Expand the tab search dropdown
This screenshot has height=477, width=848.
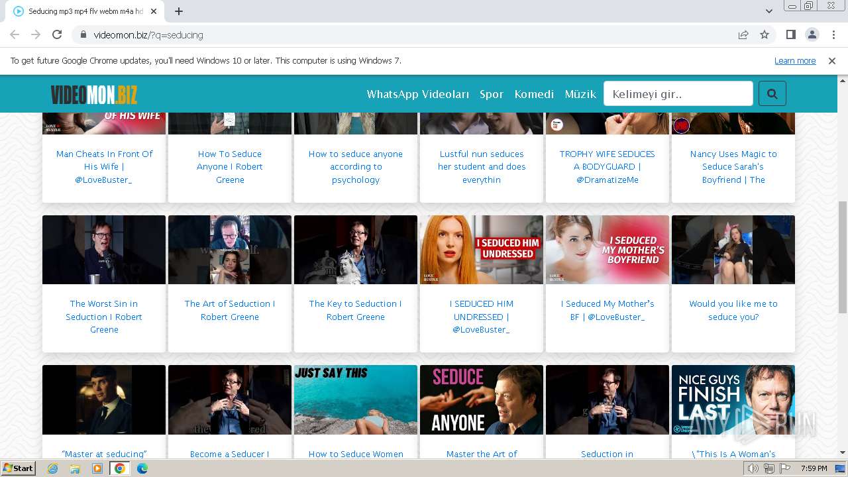pos(769,11)
